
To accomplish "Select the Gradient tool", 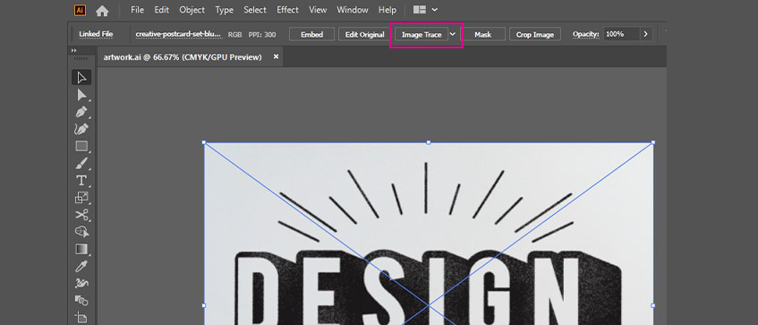I will click(x=81, y=249).
